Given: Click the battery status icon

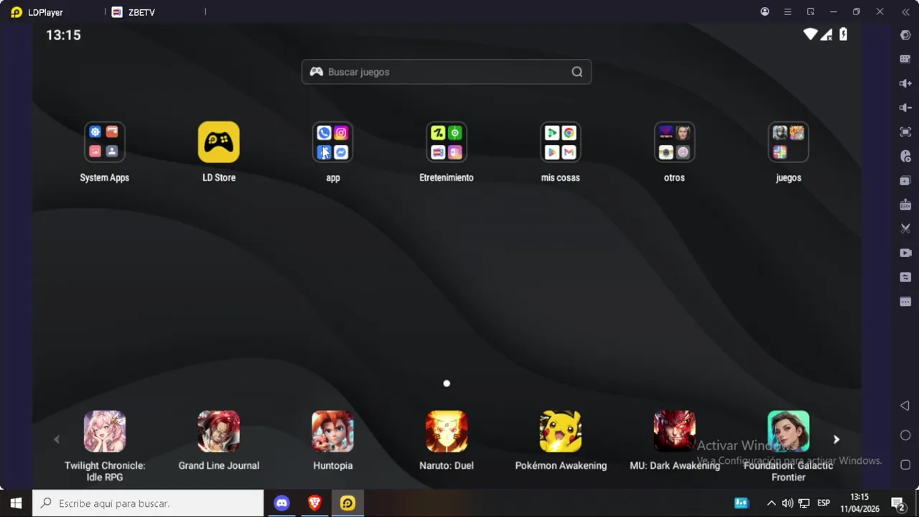Looking at the screenshot, I should point(844,34).
